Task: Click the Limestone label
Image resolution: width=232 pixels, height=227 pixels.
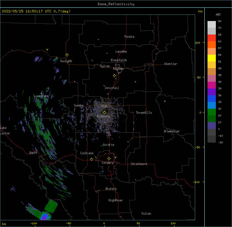Action: 41,96
